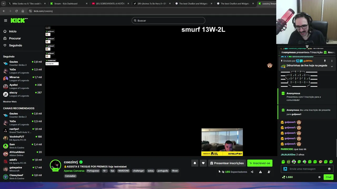Open recommended channel gabepeixe

pos(22,169)
